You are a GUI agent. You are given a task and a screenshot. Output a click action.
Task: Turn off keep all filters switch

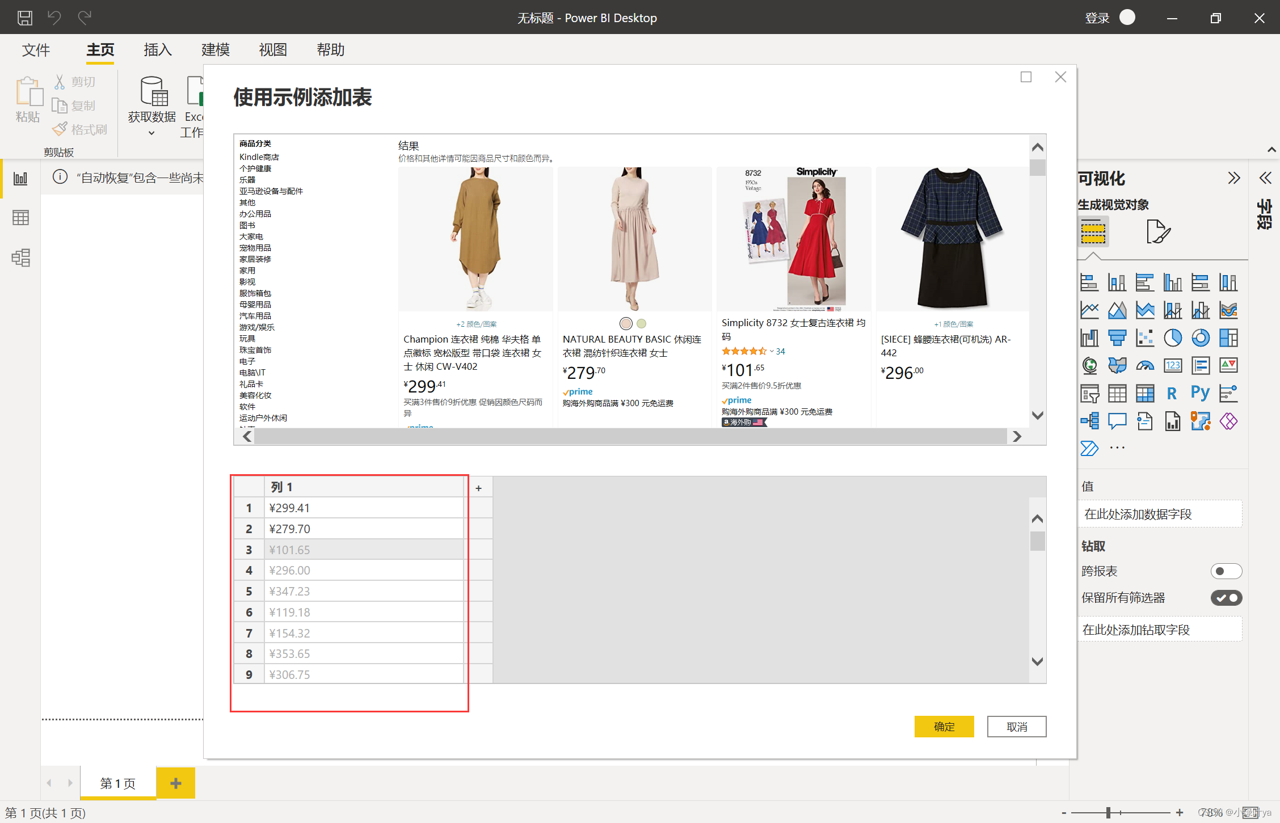click(x=1226, y=598)
